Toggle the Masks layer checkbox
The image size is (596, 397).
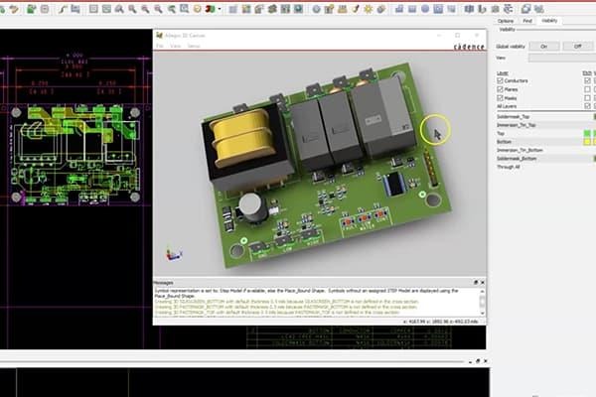tap(500, 98)
